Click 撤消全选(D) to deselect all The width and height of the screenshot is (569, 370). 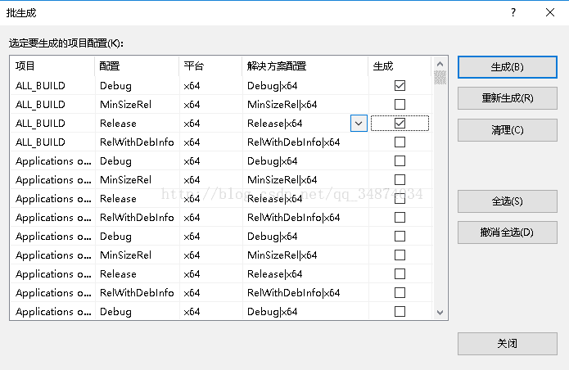[x=508, y=232]
